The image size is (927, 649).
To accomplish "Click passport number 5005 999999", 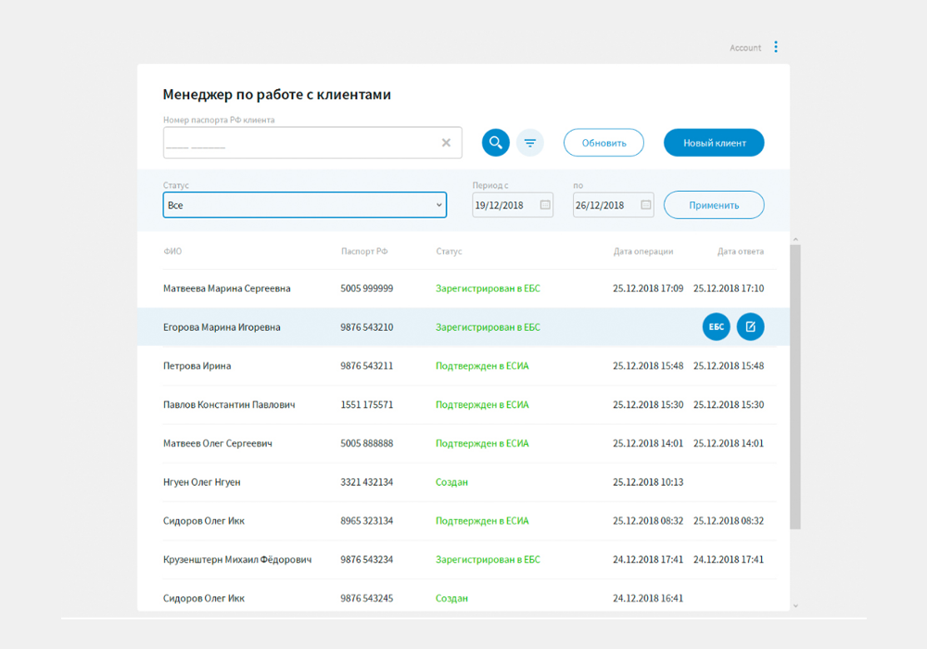I will 366,288.
